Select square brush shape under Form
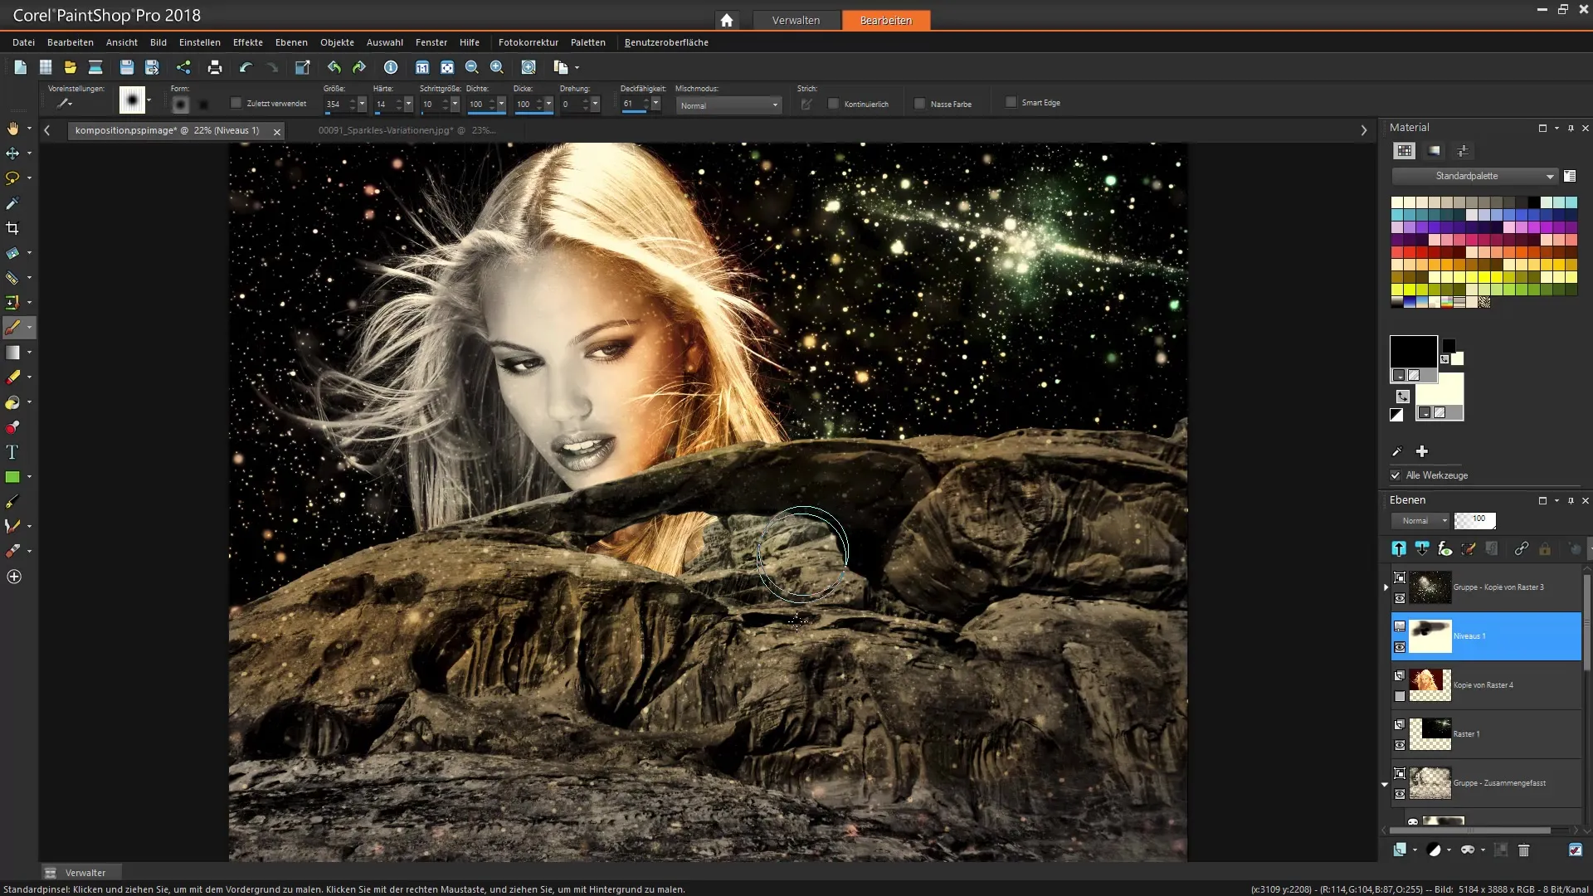This screenshot has height=896, width=1593. (203, 105)
